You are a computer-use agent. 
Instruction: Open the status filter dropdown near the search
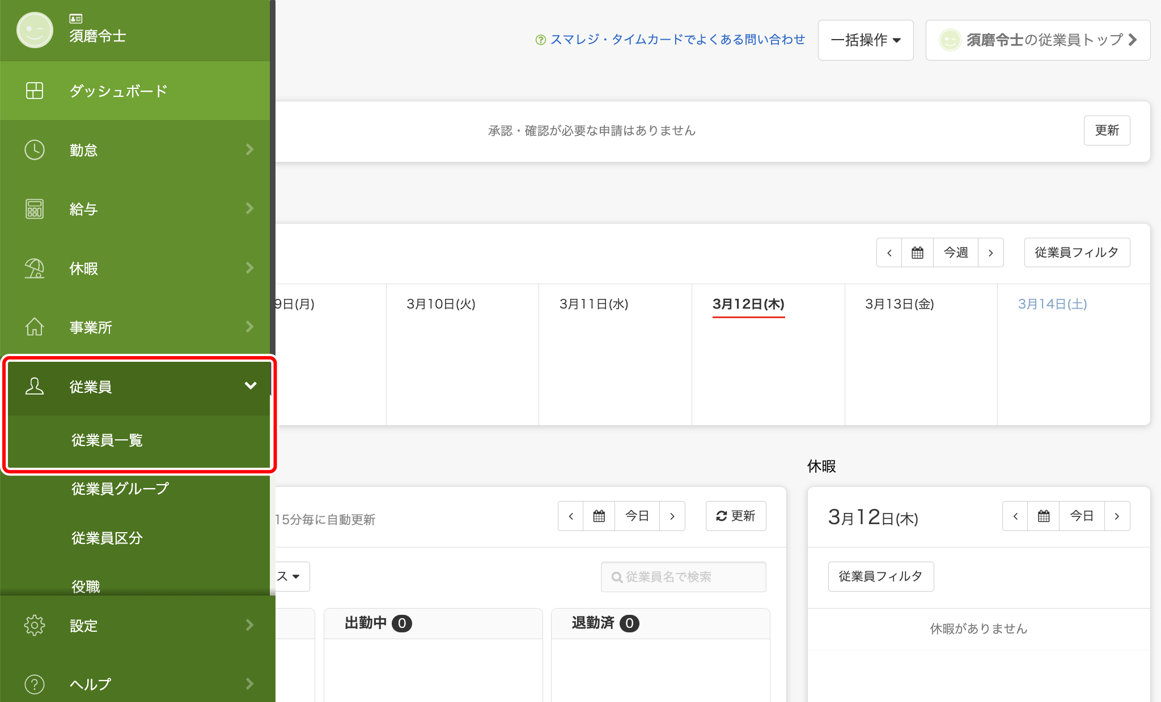pyautogui.click(x=293, y=576)
